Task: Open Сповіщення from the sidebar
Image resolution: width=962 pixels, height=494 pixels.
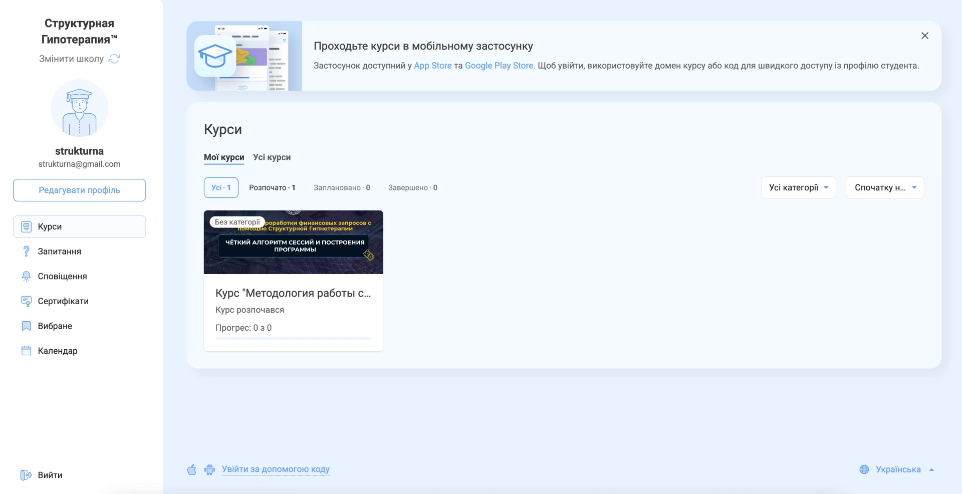Action: 63,276
